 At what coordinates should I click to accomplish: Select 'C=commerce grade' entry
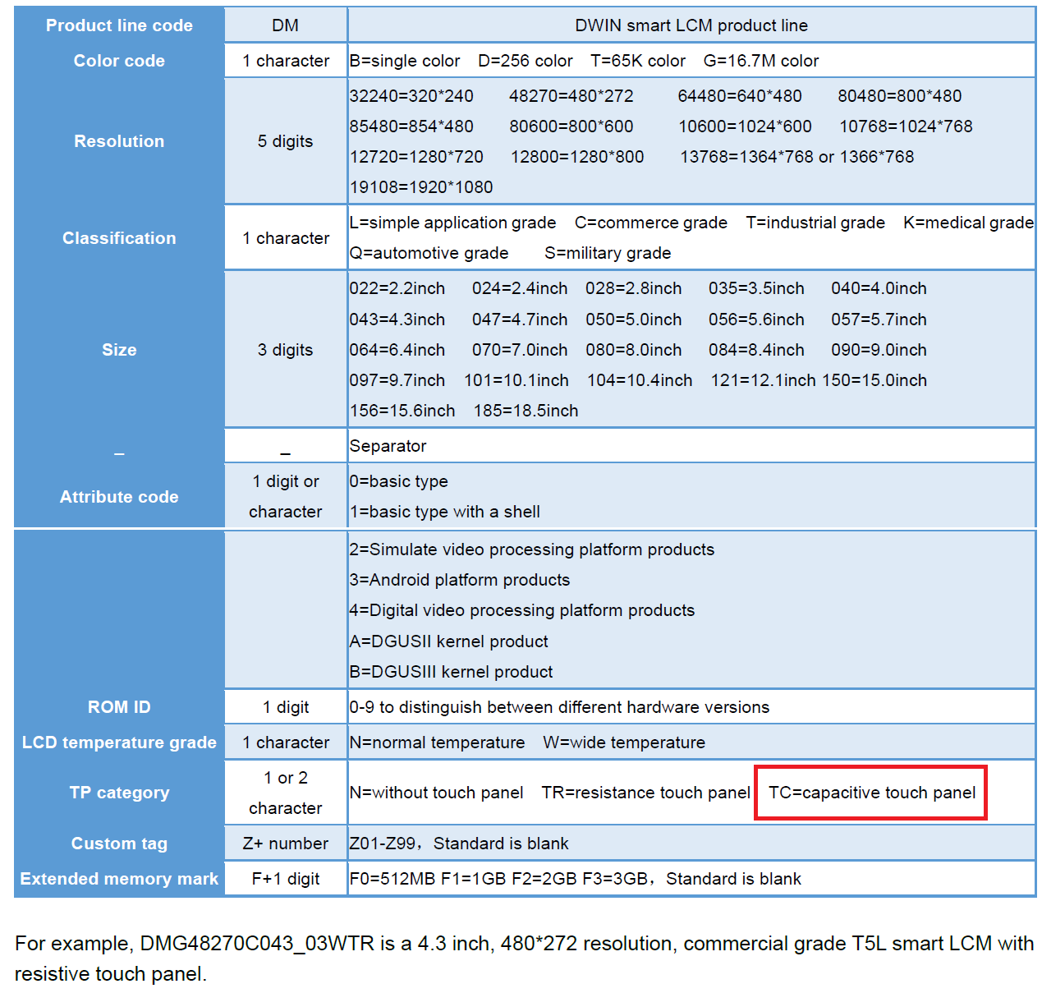tap(651, 223)
